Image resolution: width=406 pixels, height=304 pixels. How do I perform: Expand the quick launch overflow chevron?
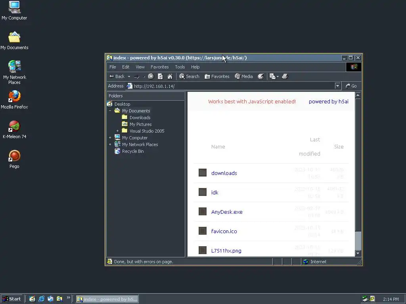[68, 298]
